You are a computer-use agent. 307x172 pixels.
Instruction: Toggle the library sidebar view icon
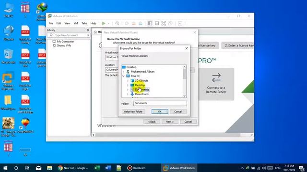pos(150,23)
